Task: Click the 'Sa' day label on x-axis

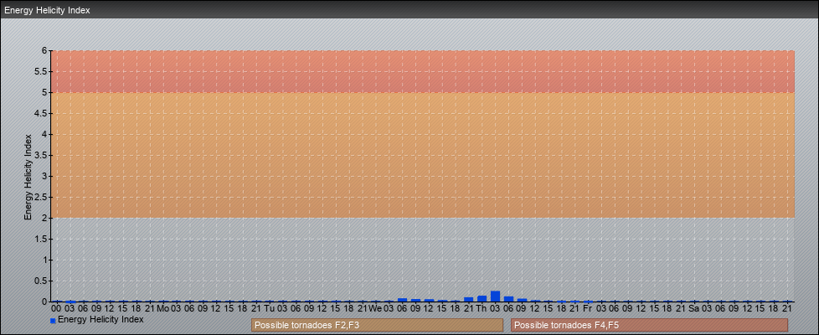Action: coord(693,308)
